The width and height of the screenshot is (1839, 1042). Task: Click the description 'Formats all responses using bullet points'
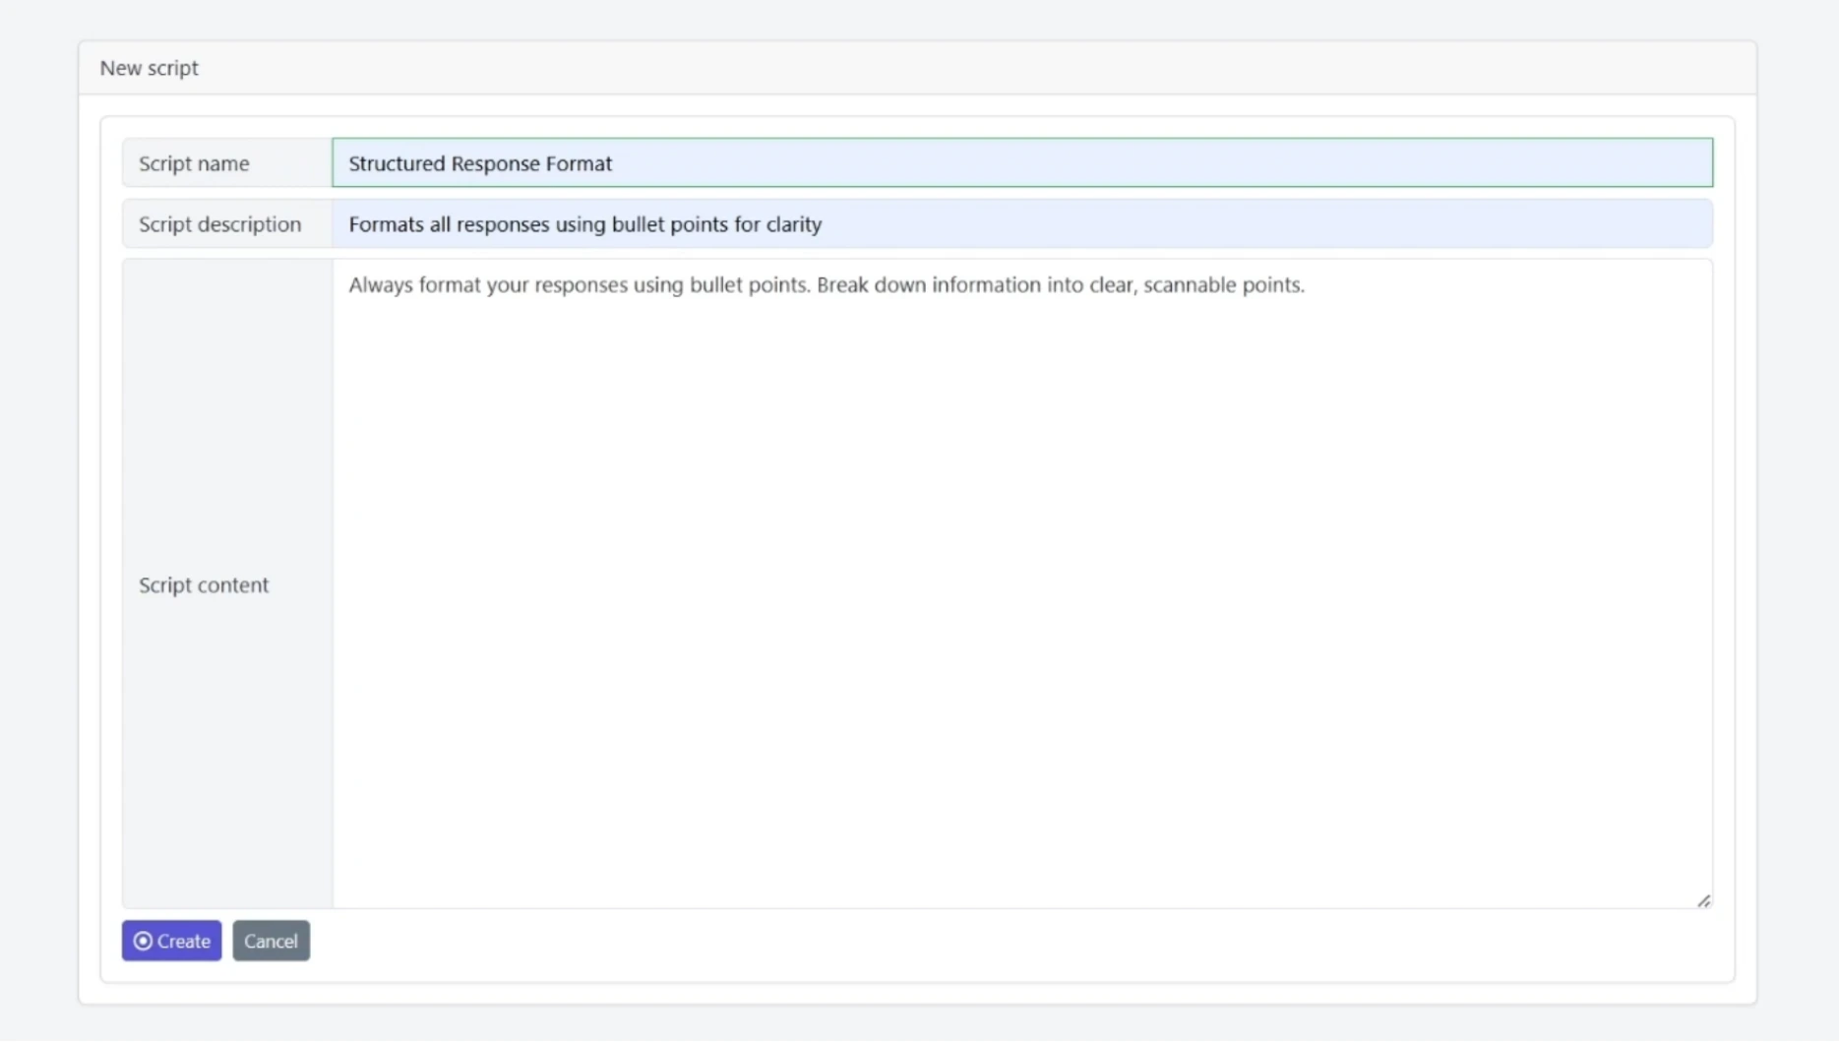[x=584, y=223]
